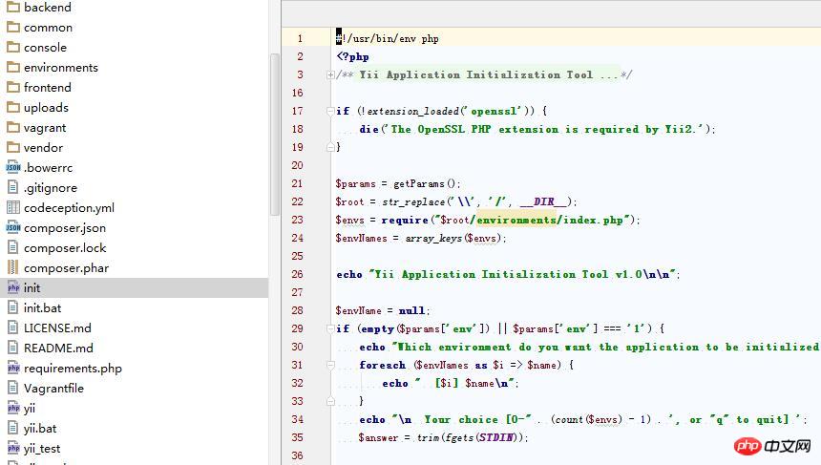Click the archive icon beside composer.phar
821x465 pixels.
[x=13, y=267]
